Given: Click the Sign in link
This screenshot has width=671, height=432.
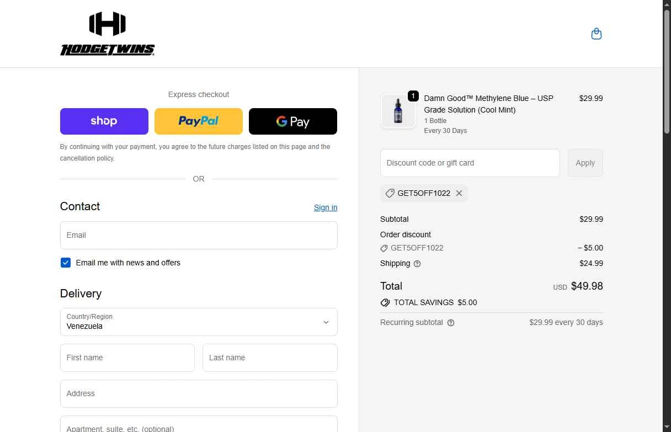Looking at the screenshot, I should [326, 207].
